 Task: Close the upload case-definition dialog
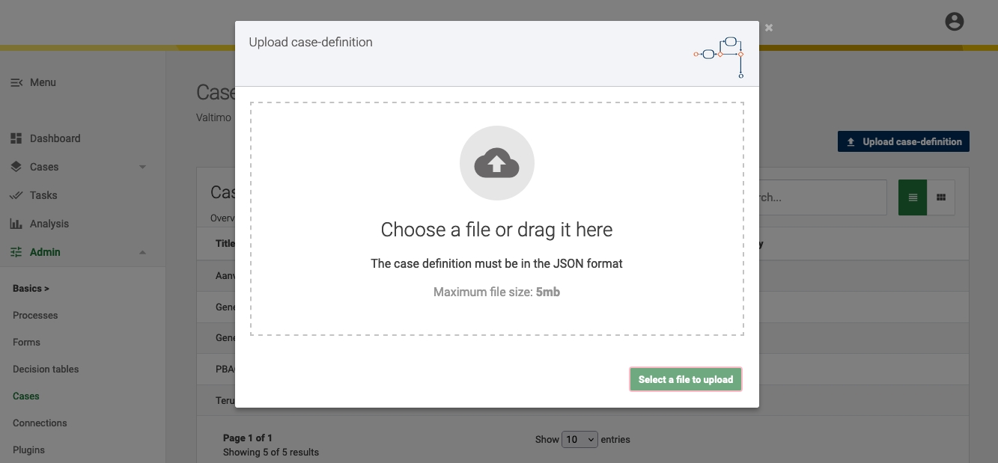coord(768,28)
